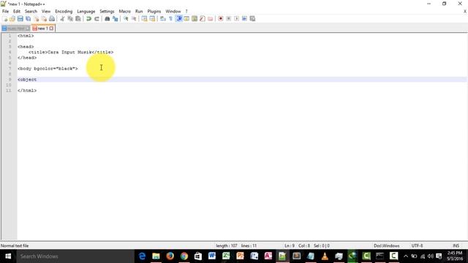Open the Edit menu
The width and height of the screenshot is (468, 263).
tap(17, 12)
